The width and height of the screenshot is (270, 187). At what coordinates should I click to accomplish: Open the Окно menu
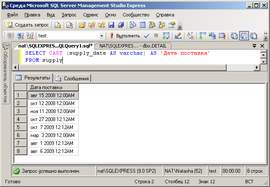click(110, 15)
